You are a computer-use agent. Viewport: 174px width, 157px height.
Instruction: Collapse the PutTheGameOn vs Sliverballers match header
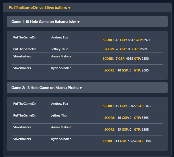pos(87,7)
